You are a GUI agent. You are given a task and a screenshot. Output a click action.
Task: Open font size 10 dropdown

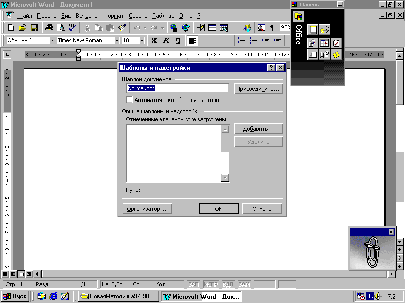(142, 40)
